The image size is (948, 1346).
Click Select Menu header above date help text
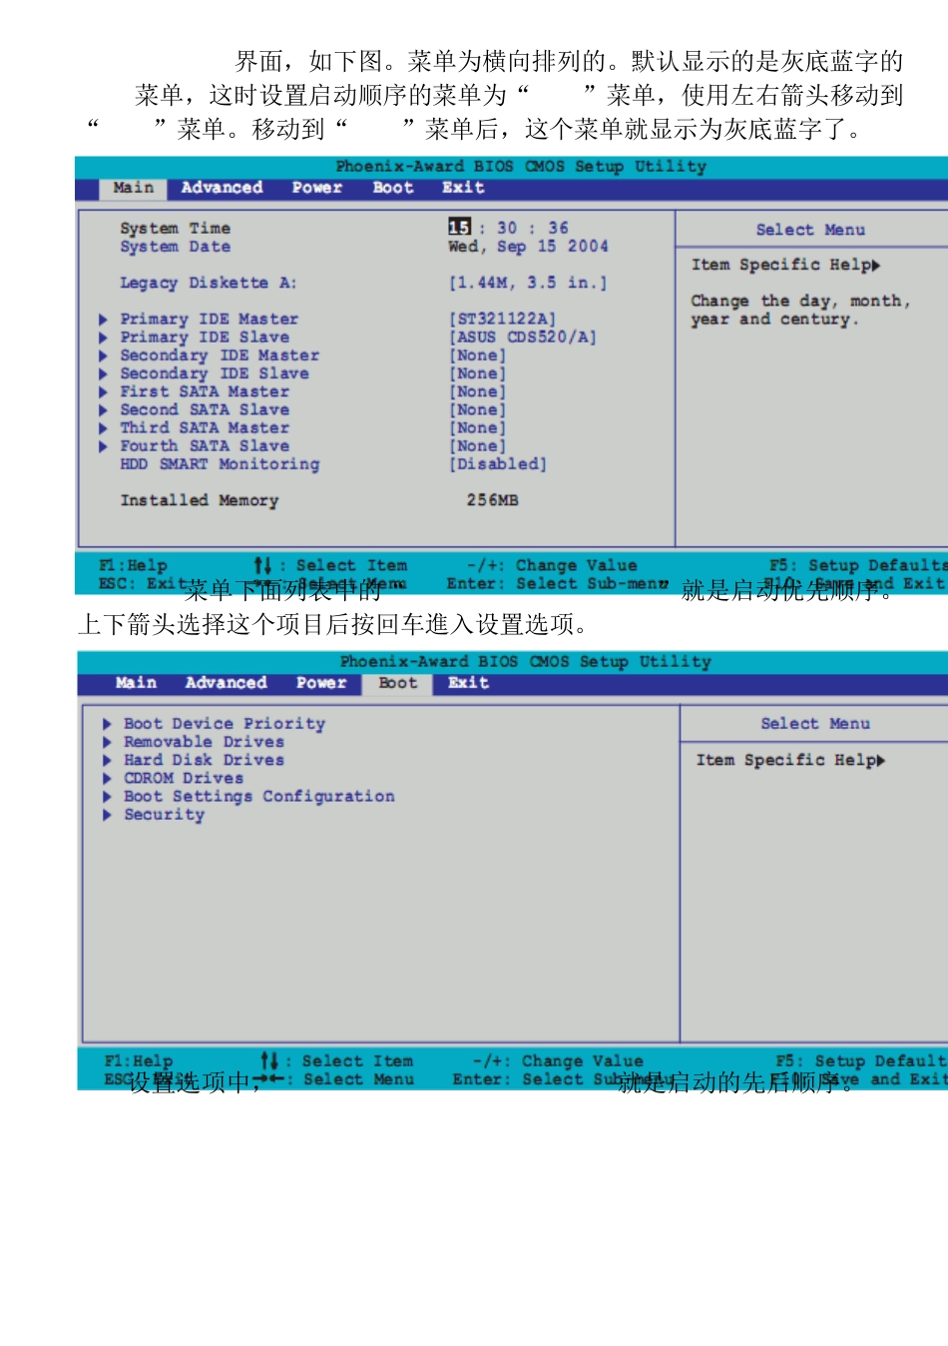(x=810, y=230)
